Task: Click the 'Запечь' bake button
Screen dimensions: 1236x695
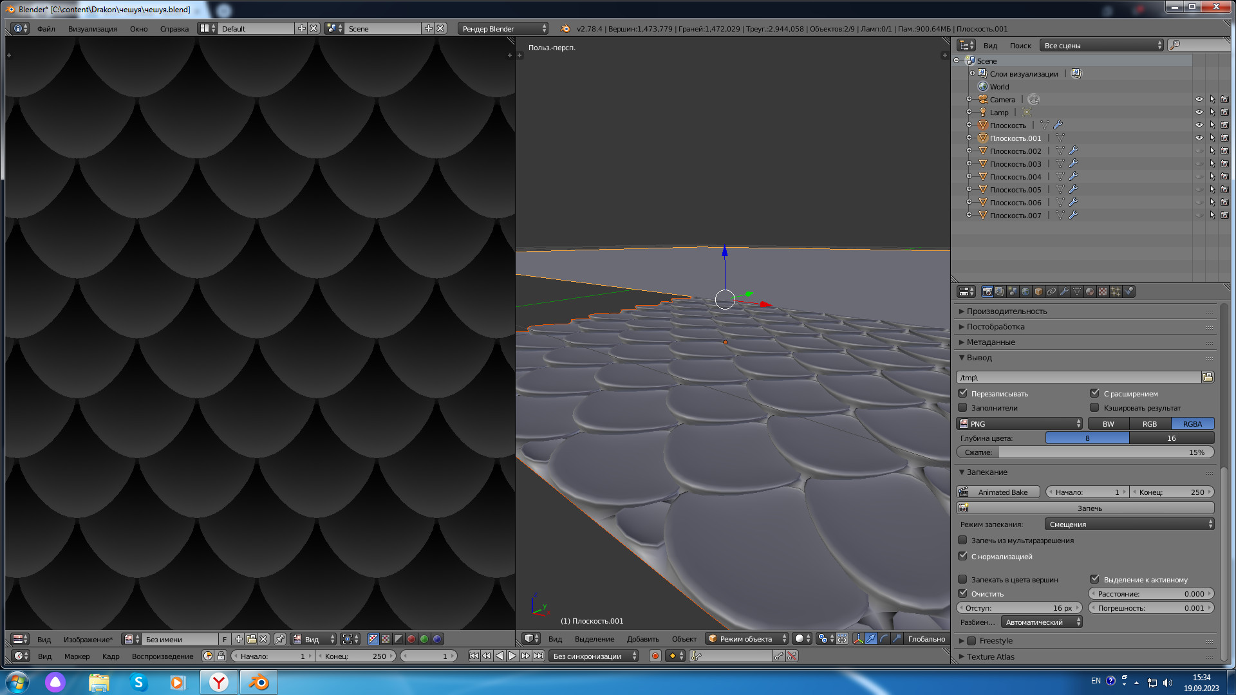Action: [1085, 508]
